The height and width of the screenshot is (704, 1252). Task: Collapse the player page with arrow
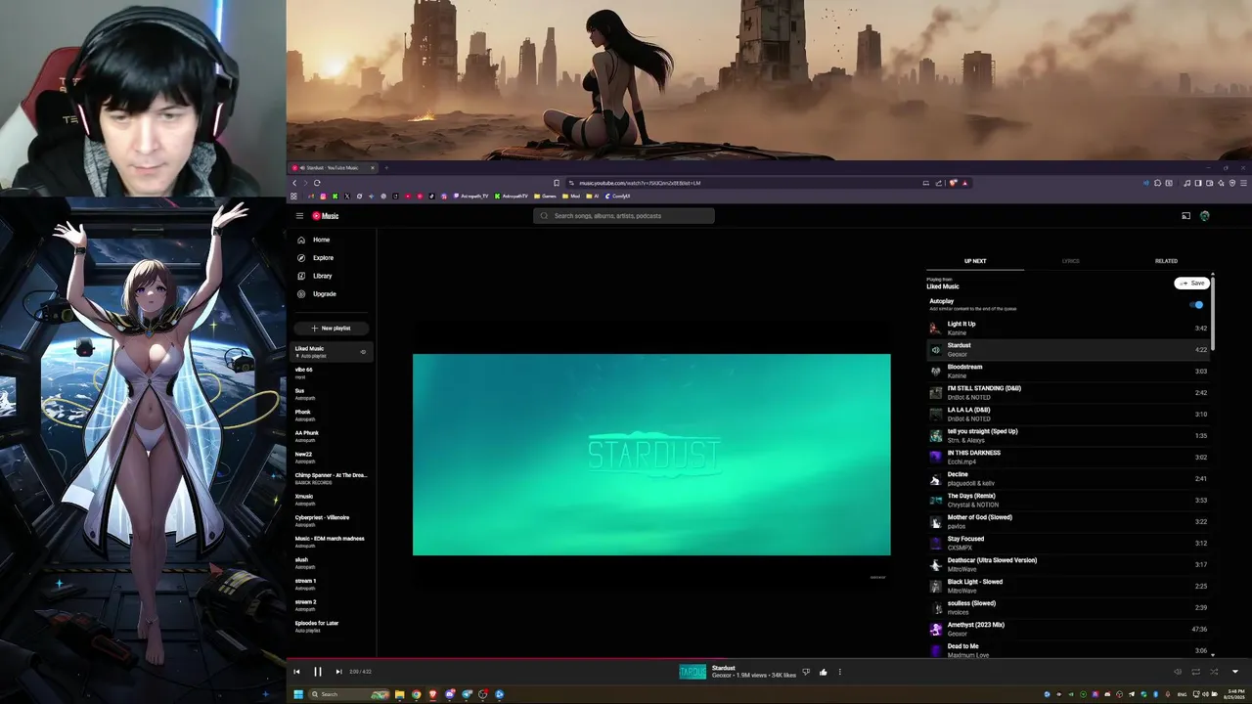(x=1234, y=672)
